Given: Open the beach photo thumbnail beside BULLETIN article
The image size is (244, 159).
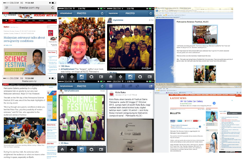Looking at the screenshot, I should click(212, 116).
